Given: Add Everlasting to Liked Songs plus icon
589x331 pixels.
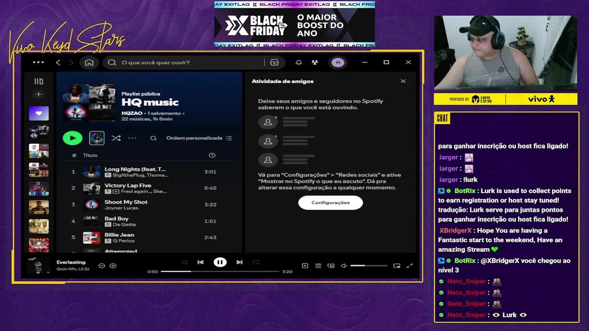Looking at the screenshot, I should 113,266.
